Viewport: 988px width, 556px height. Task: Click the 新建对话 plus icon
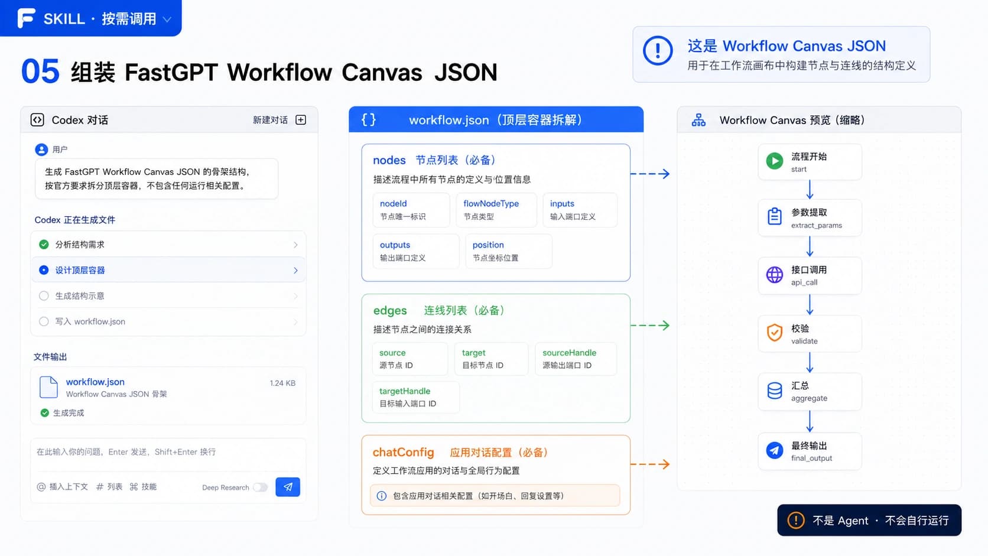point(301,120)
